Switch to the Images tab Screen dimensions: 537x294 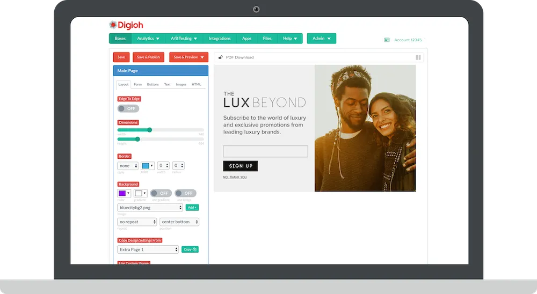point(181,85)
